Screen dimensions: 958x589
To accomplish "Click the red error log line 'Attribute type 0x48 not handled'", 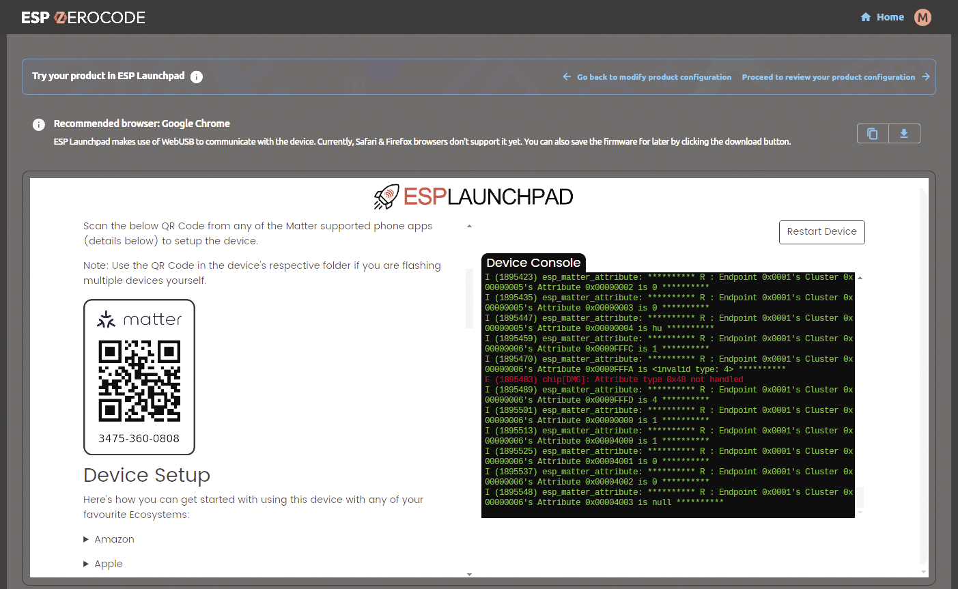I will pyautogui.click(x=614, y=379).
